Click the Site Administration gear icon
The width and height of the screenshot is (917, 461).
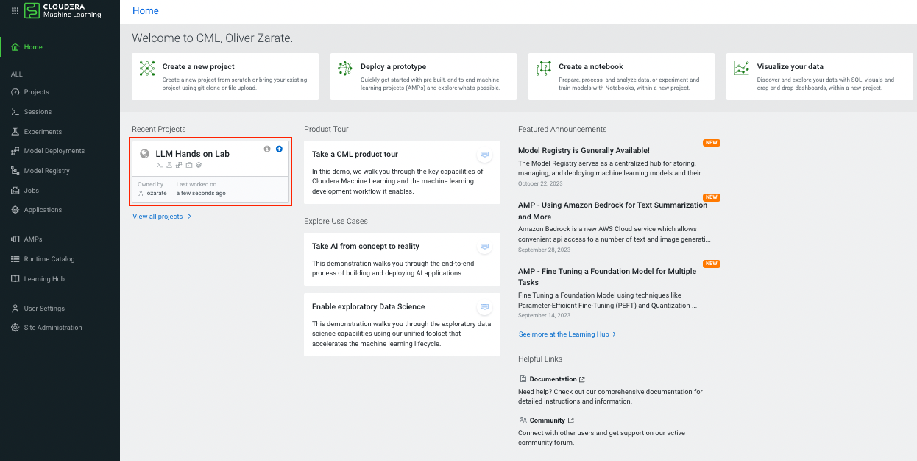pyautogui.click(x=15, y=328)
